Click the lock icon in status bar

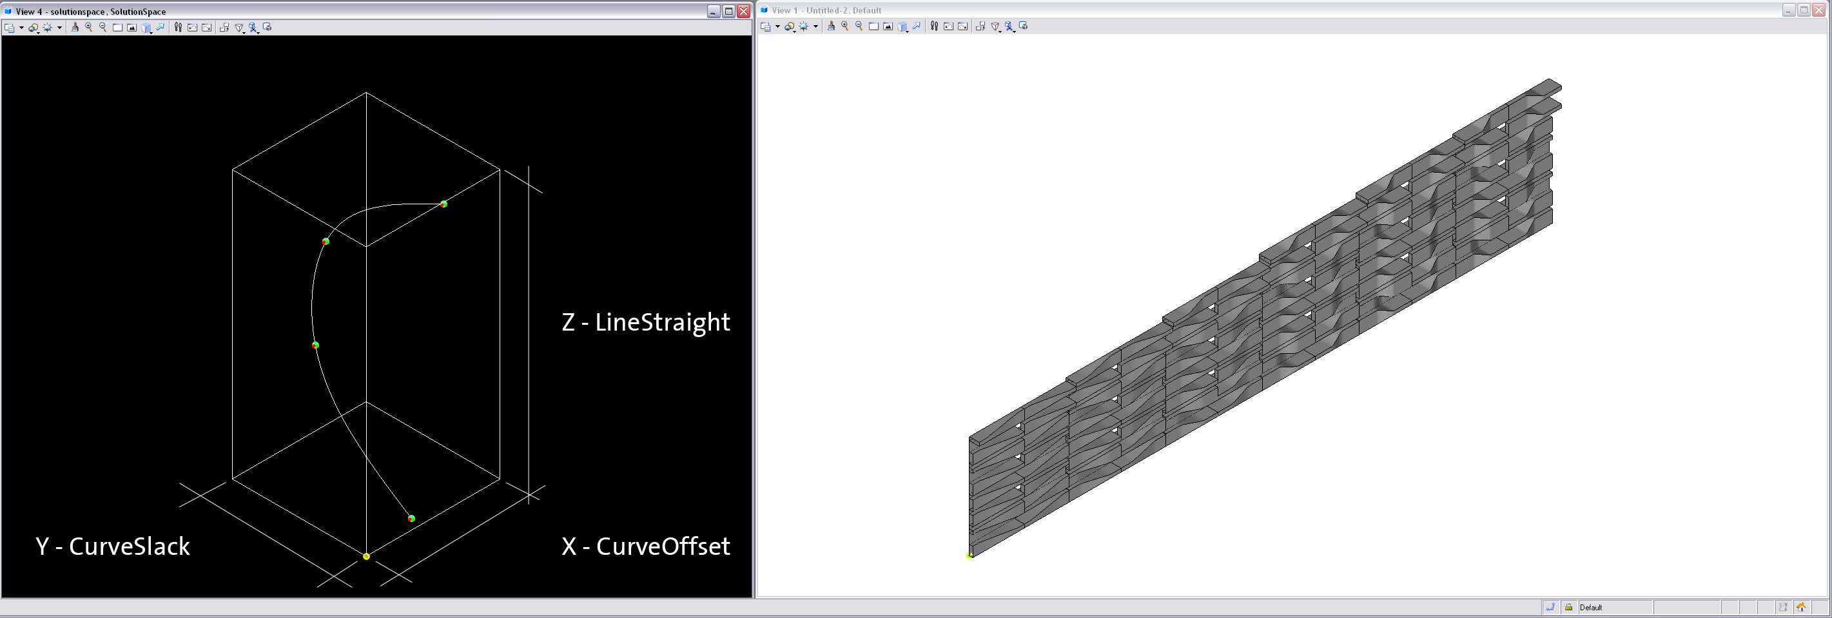pyautogui.click(x=1569, y=607)
